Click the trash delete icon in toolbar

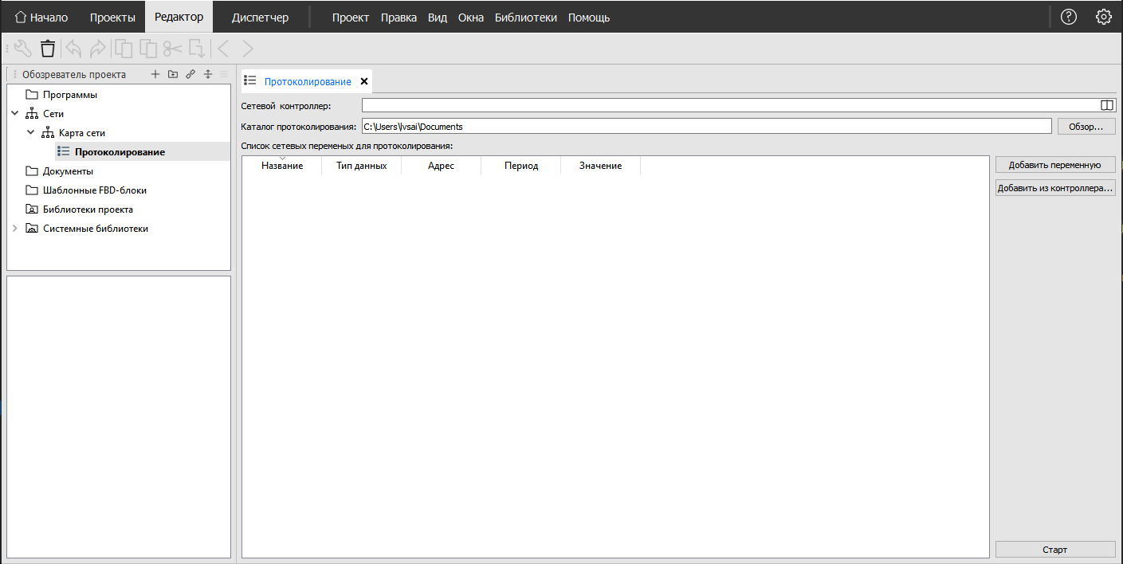48,49
